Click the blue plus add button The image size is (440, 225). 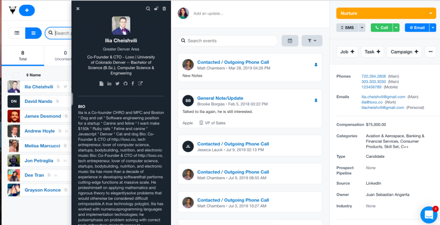tap(27, 11)
